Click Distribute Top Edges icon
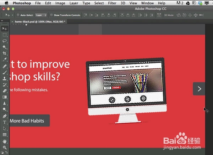Viewport: 213px width, 155px height. tap(122, 15)
